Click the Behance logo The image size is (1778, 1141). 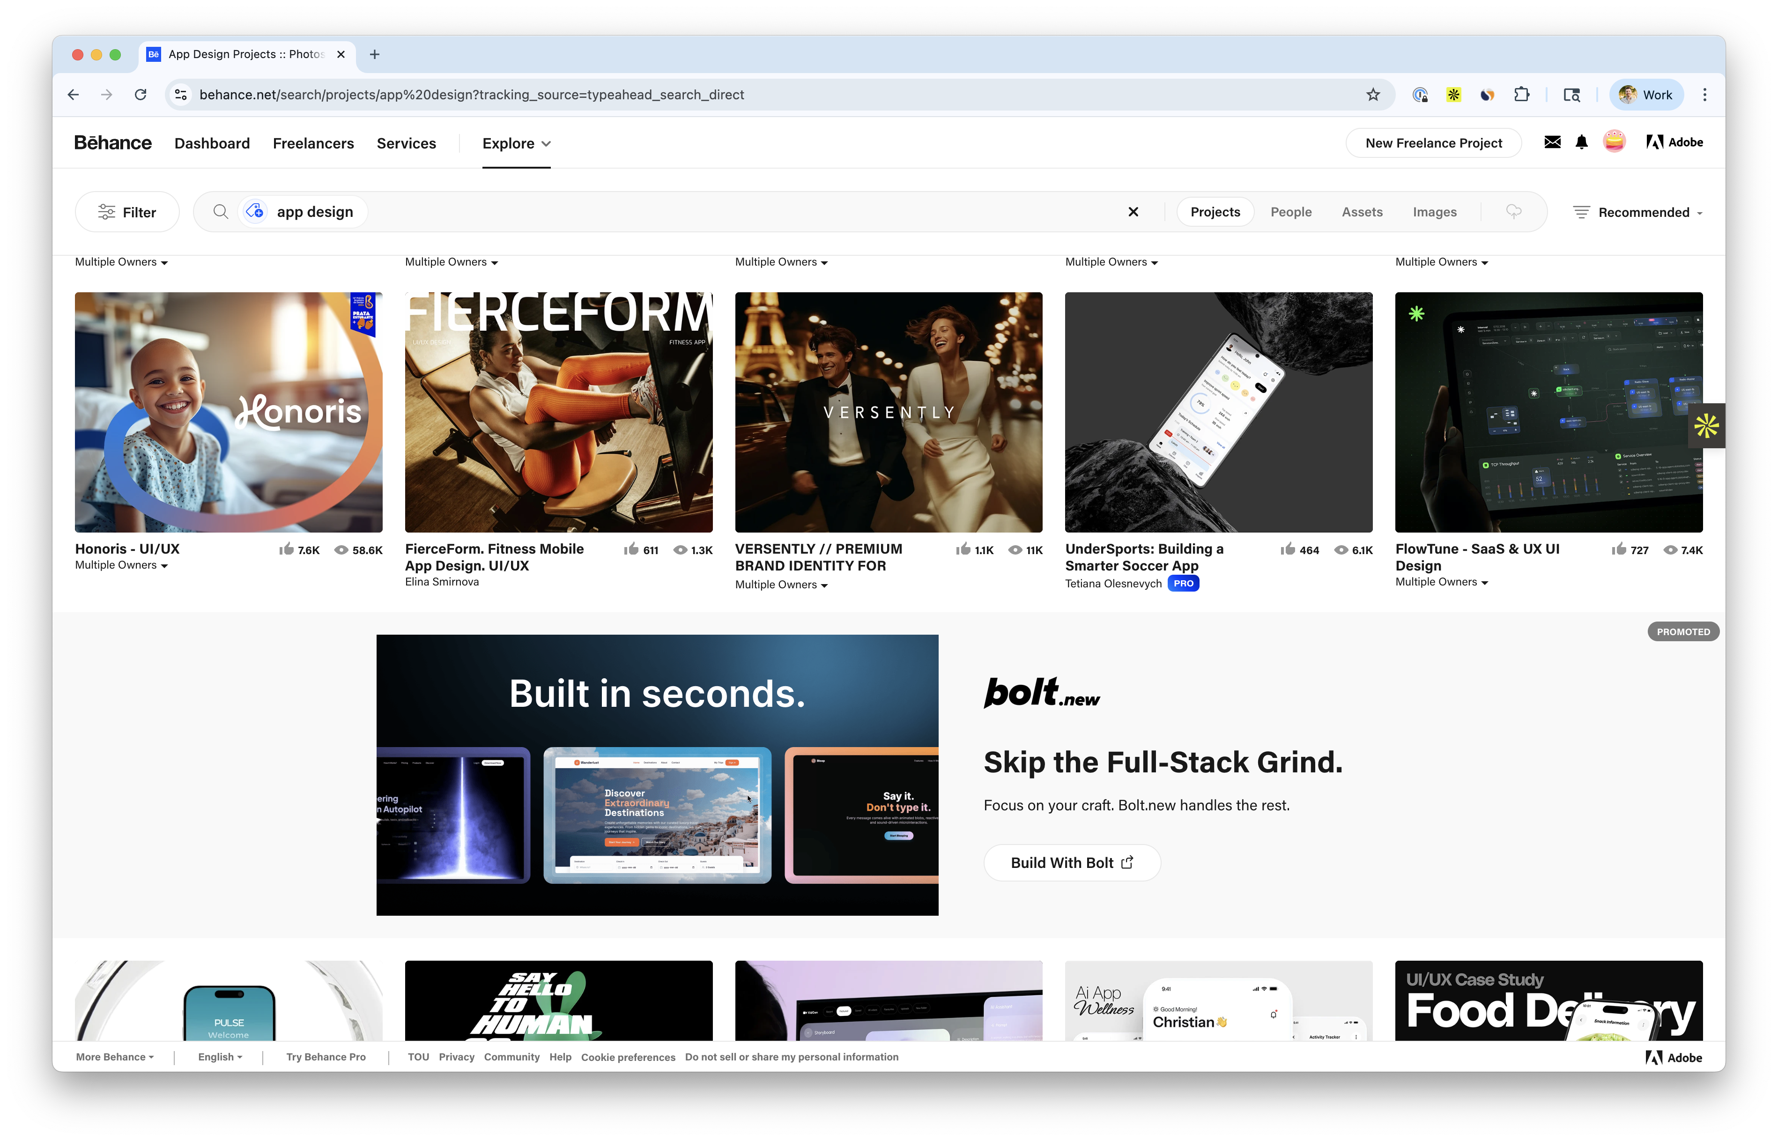click(112, 143)
